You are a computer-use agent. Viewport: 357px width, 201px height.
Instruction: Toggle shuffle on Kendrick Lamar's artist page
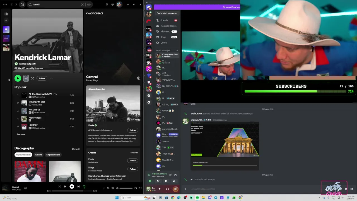pos(33,78)
